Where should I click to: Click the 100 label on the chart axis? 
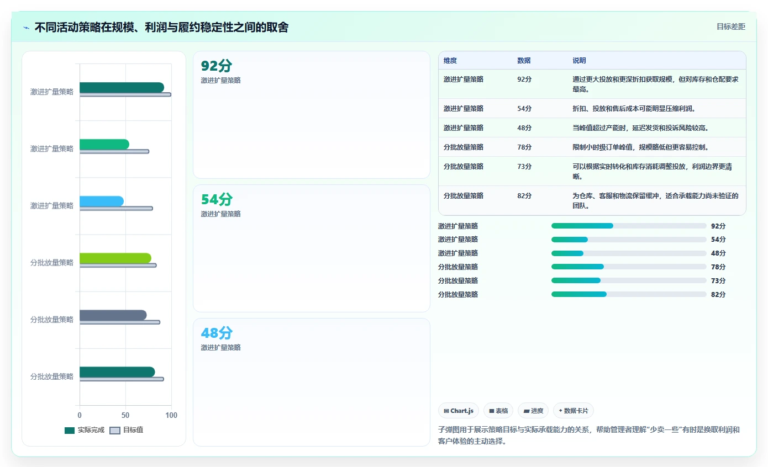171,415
